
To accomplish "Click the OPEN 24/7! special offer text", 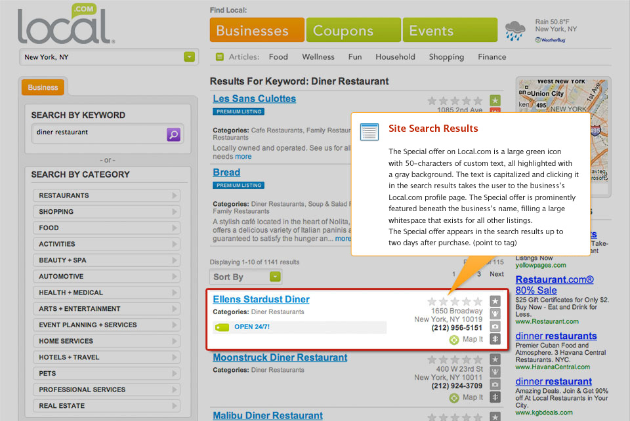I will point(252,327).
